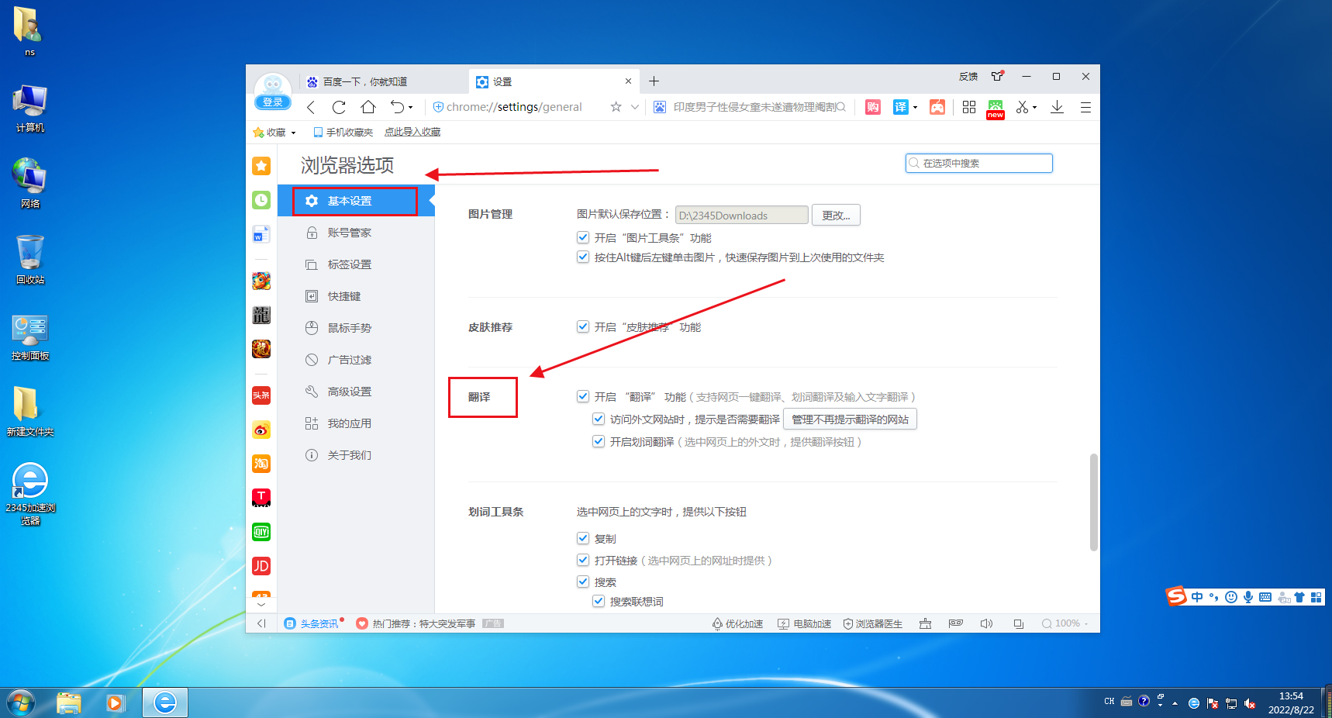Open the Weibo icon in sidebar

point(261,430)
